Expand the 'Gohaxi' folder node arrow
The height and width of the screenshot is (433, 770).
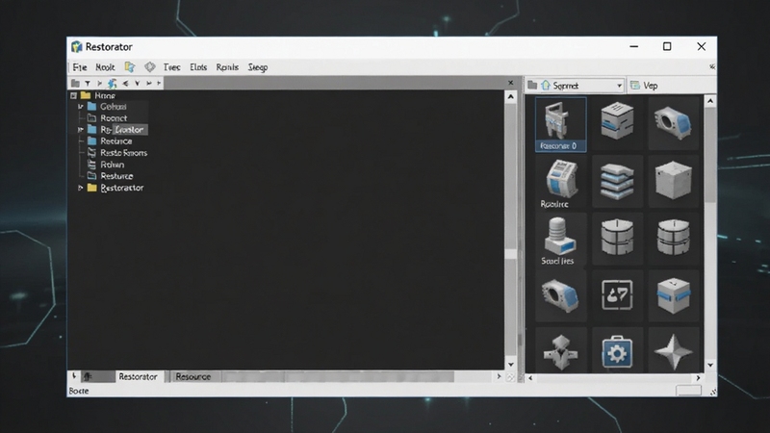(x=81, y=107)
